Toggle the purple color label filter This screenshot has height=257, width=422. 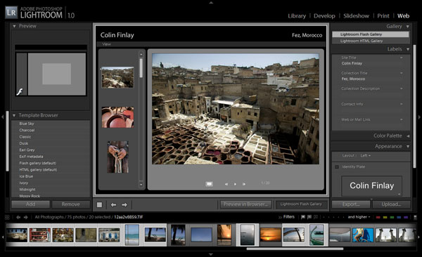pyautogui.click(x=406, y=217)
